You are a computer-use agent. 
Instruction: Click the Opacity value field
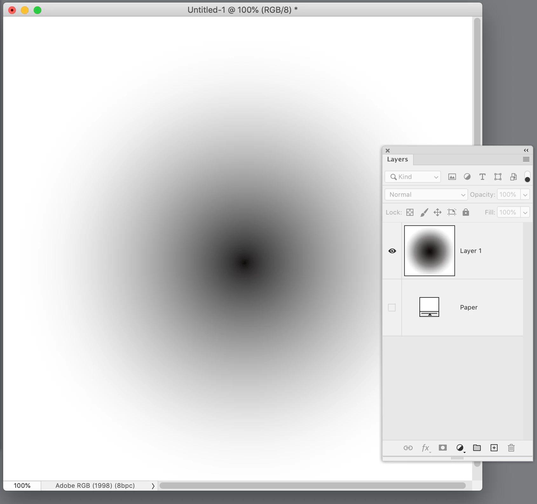pos(509,194)
